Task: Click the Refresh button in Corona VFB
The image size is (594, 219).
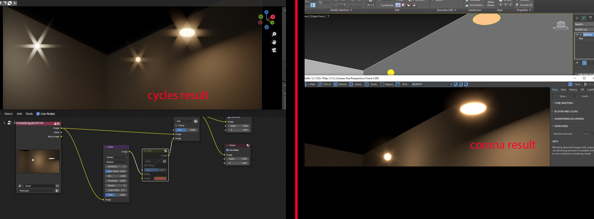Action: click(x=340, y=84)
